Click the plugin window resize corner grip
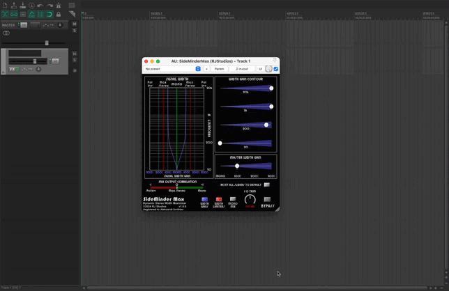The width and height of the screenshot is (449, 291). tap(277, 209)
